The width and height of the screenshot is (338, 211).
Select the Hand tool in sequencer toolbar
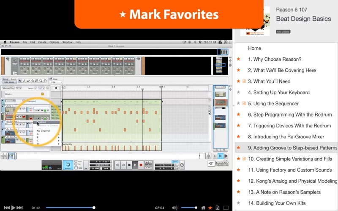[45, 81]
